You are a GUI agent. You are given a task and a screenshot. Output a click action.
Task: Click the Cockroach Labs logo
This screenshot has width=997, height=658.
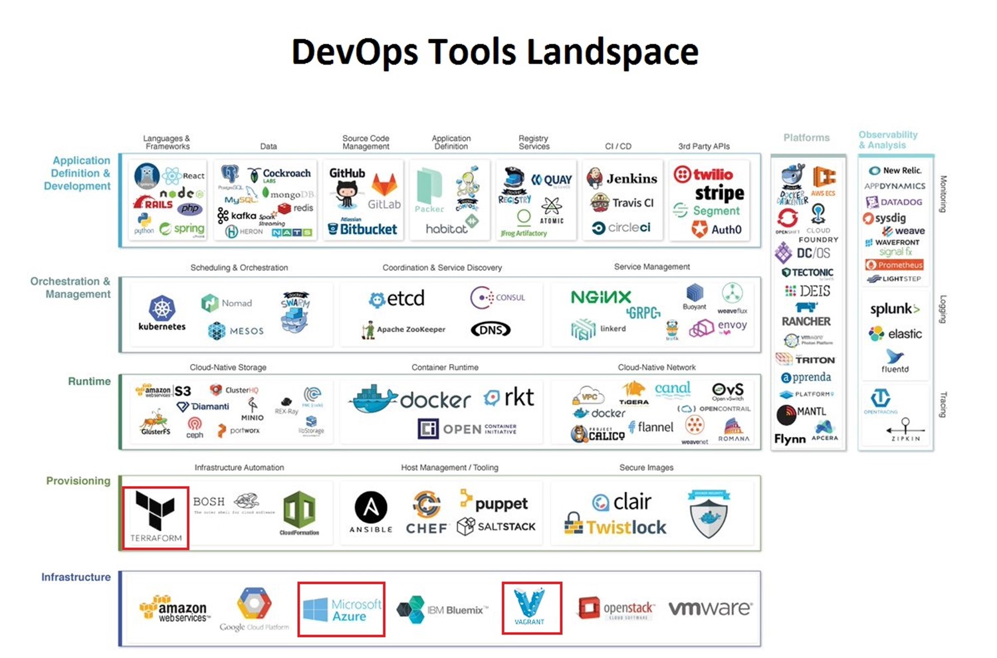280,175
